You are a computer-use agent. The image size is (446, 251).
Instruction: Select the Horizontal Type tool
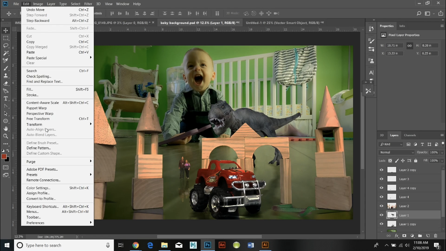(x=6, y=99)
